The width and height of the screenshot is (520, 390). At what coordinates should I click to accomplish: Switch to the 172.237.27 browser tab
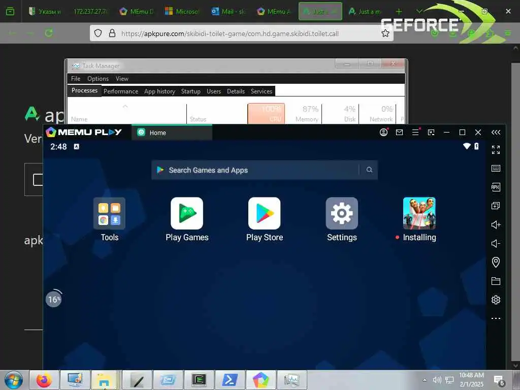[90, 12]
